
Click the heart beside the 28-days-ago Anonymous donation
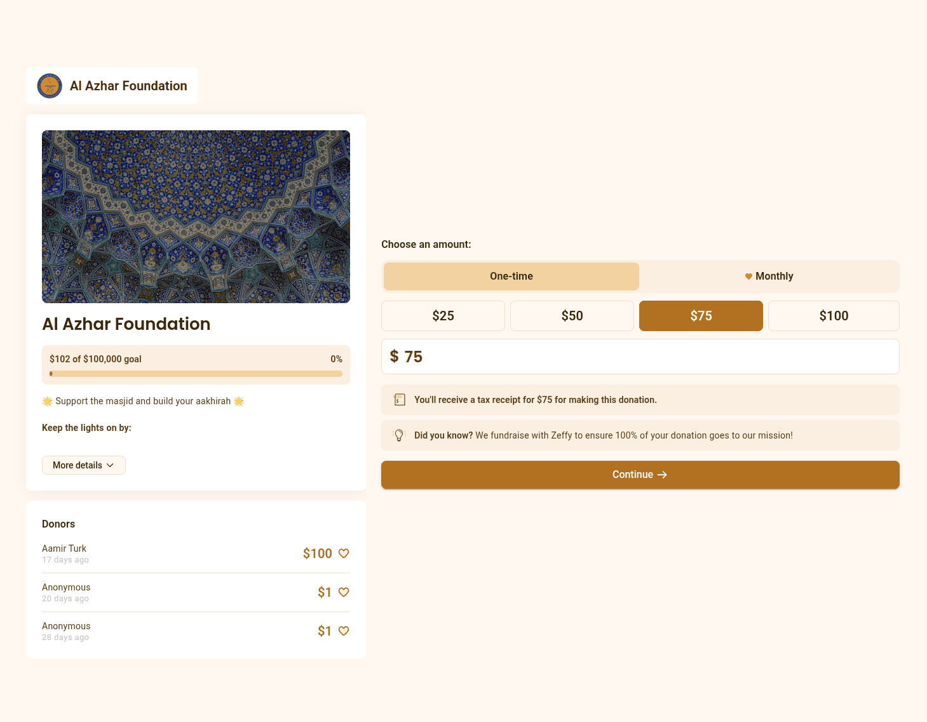[344, 630]
